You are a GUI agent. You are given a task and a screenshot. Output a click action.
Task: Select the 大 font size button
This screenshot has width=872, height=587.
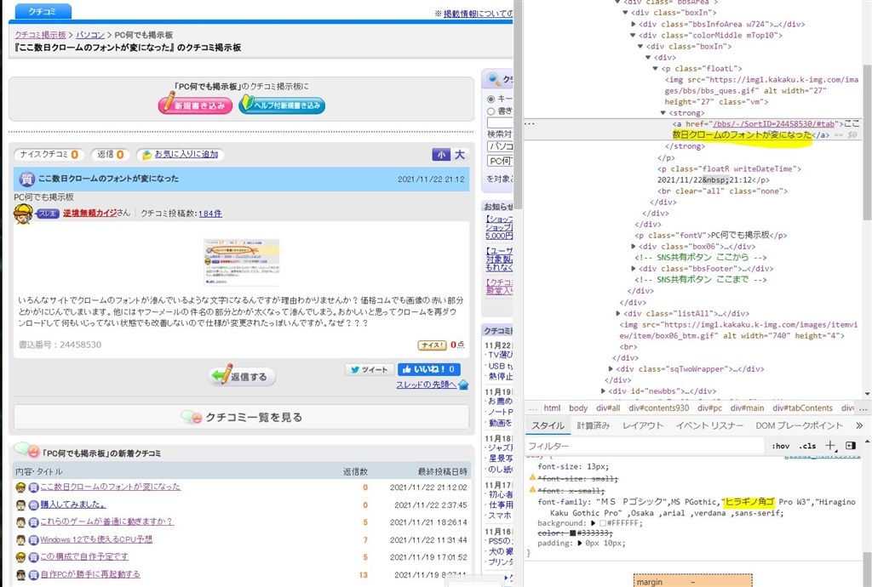[459, 155]
